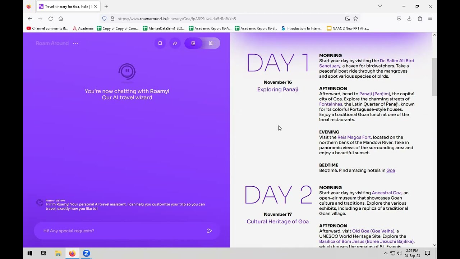Open the Basilica of Bom Jesus link

pos(367,242)
